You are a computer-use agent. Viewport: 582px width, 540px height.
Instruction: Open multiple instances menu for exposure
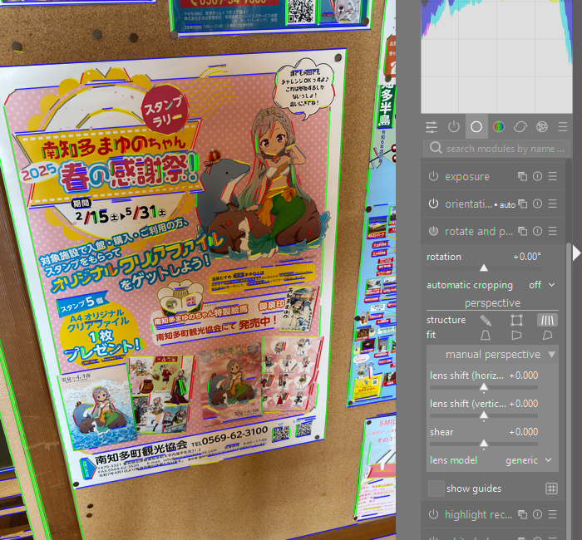(x=523, y=176)
